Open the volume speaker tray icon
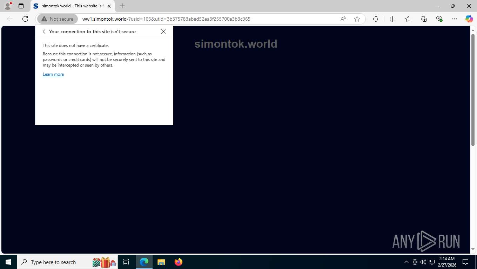Viewport: 477px width, 269px height. (423, 262)
